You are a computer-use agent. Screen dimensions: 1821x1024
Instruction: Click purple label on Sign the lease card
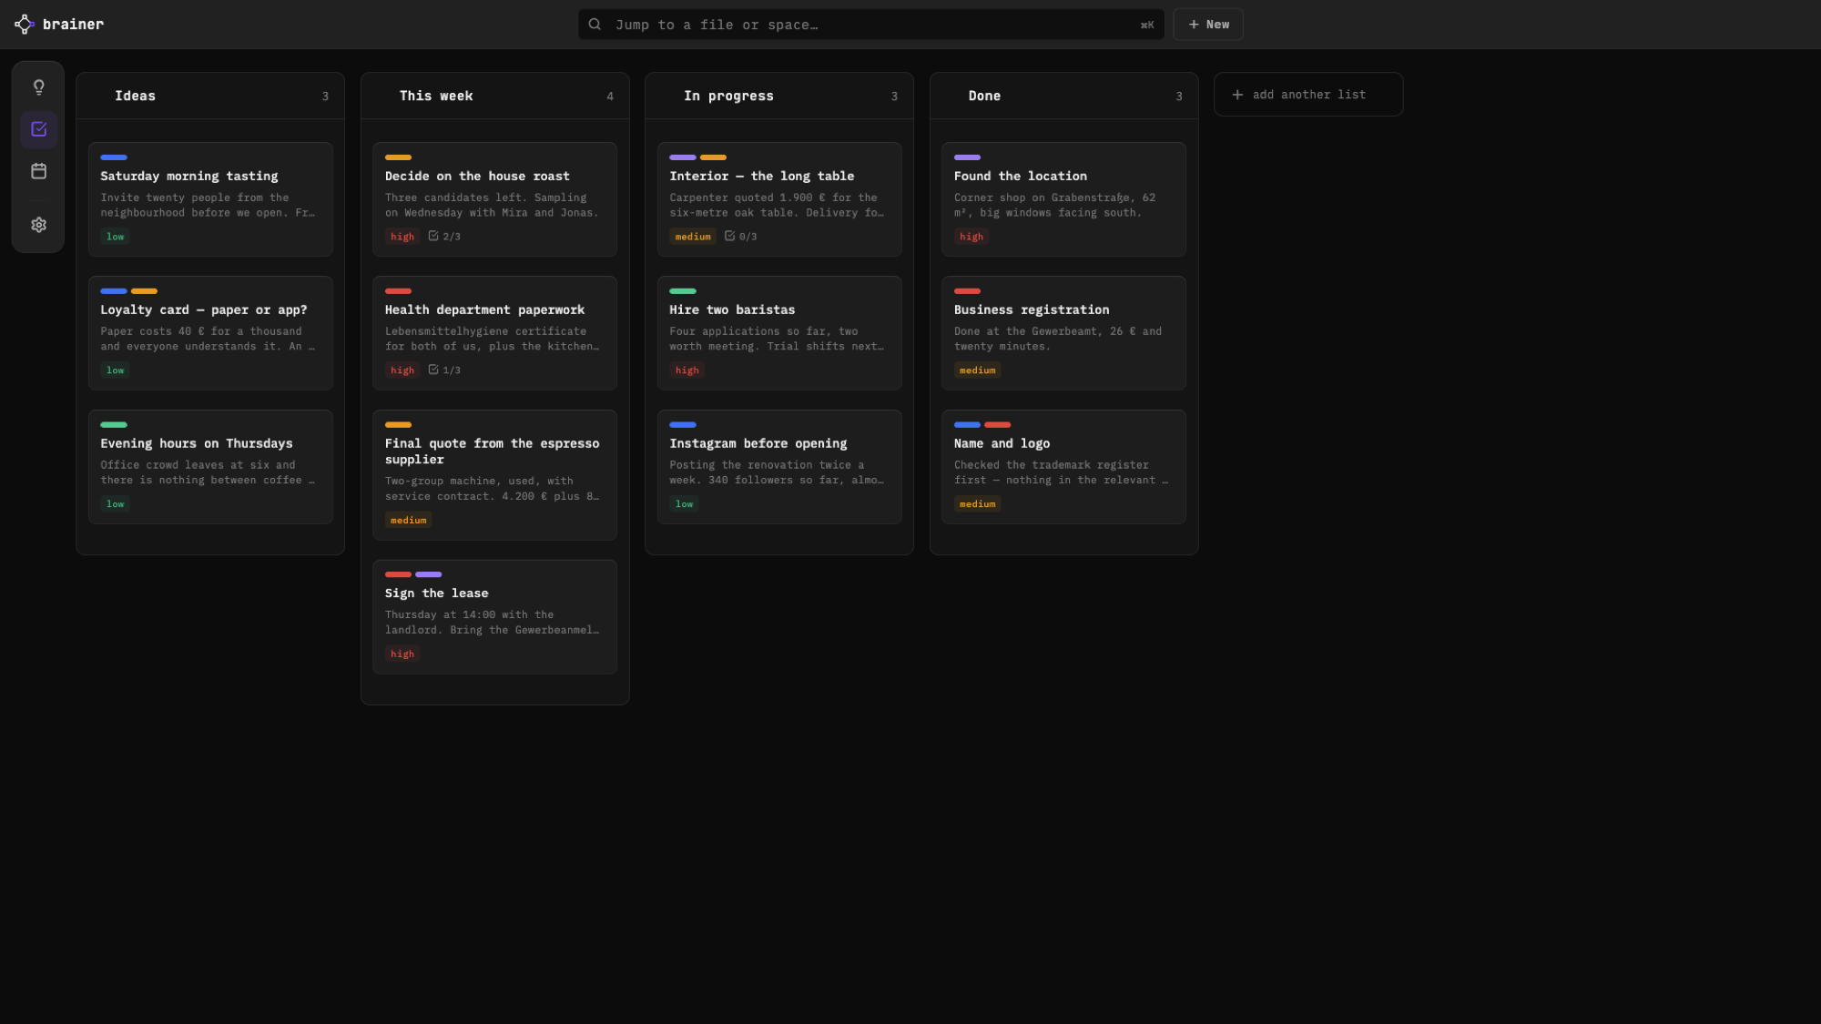coord(429,574)
